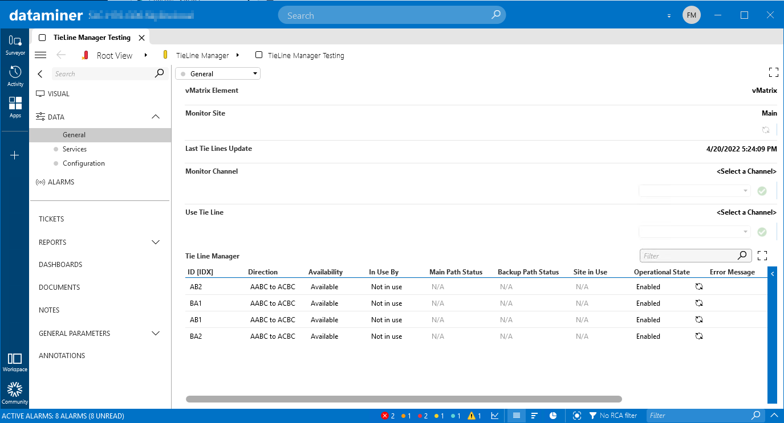The width and height of the screenshot is (784, 423).
Task: Confirm Monitor Channel with green check icon
Action: click(x=762, y=191)
